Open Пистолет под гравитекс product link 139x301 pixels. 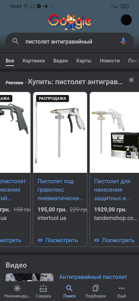click(x=60, y=190)
